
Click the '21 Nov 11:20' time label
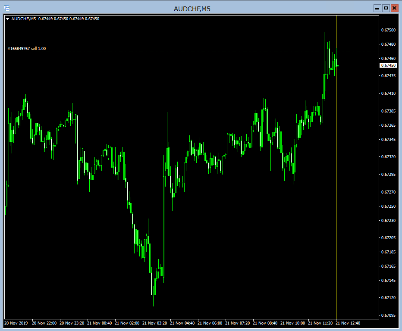pos(320,323)
